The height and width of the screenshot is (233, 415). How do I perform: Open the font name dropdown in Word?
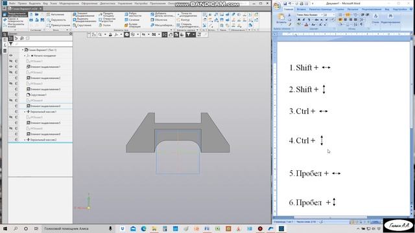tap(322, 15)
